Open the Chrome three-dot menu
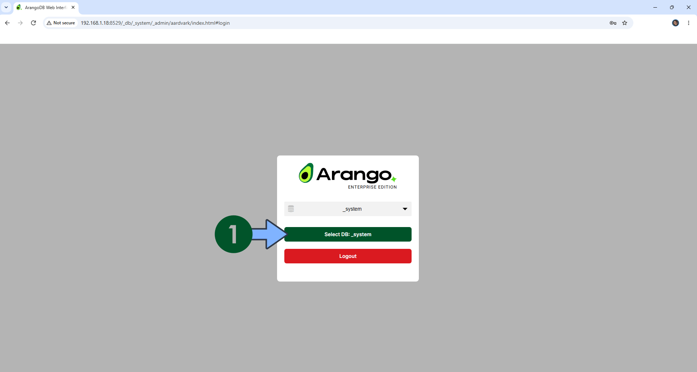 pos(689,23)
